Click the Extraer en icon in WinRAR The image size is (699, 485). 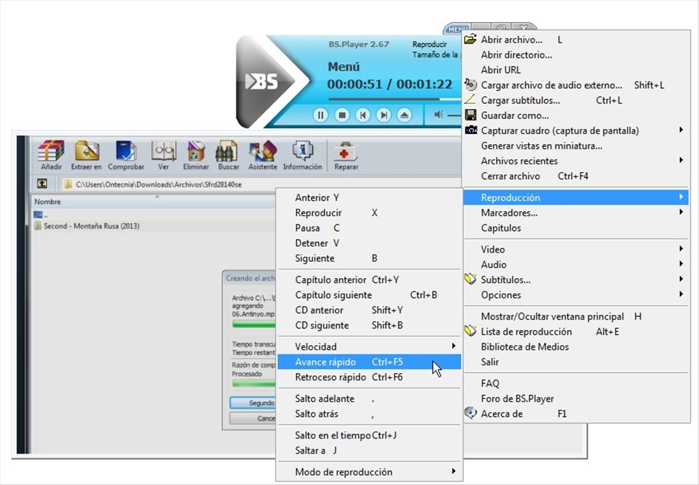87,154
